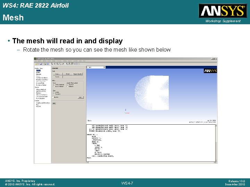Viewport: 250px width, 187px height.
Task: Open the viewport options dropdown arrow
Action: (x=79, y=64)
